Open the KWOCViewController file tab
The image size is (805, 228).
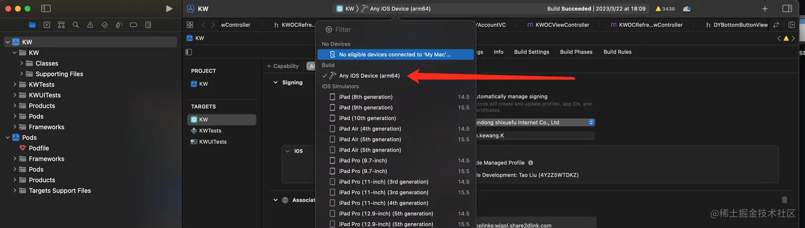click(558, 25)
